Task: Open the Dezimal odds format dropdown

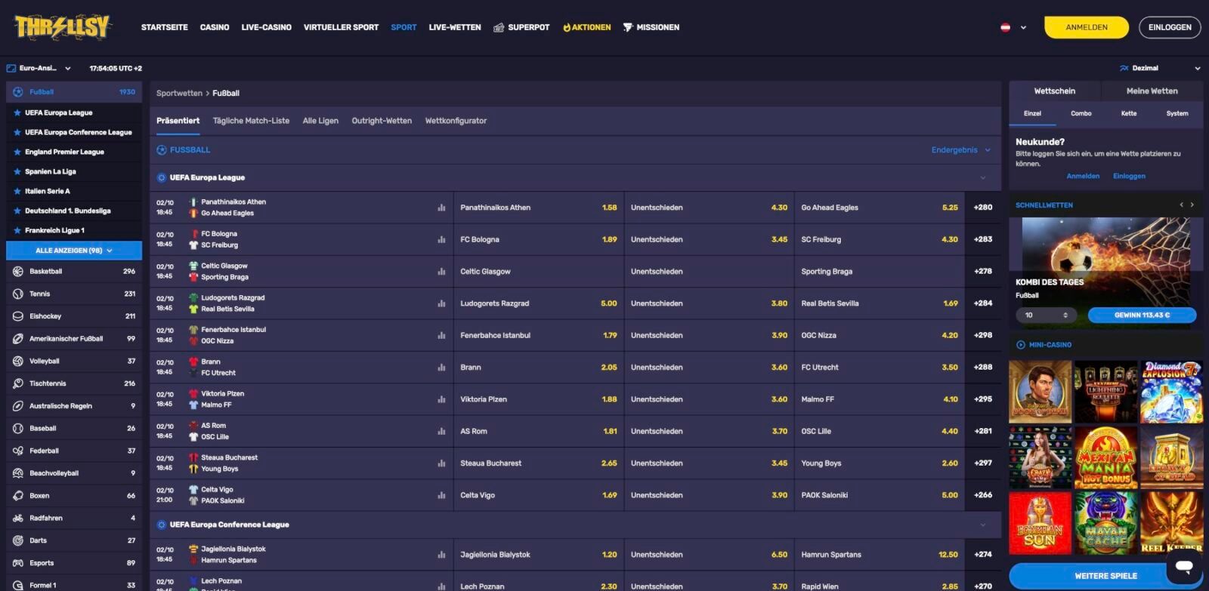Action: [x=1159, y=69]
